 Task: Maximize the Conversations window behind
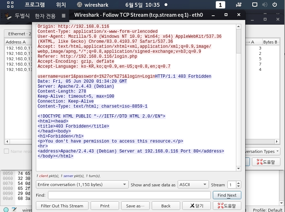pos(265,19)
